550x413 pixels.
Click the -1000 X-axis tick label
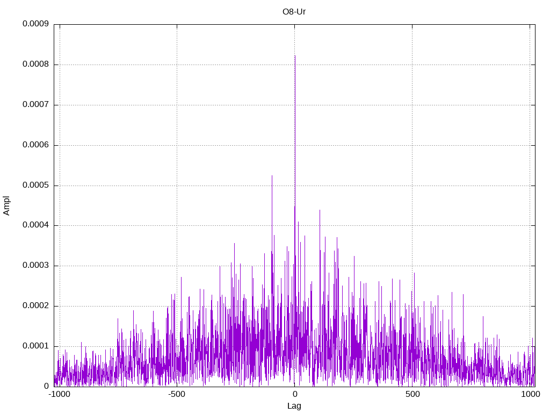coord(59,394)
